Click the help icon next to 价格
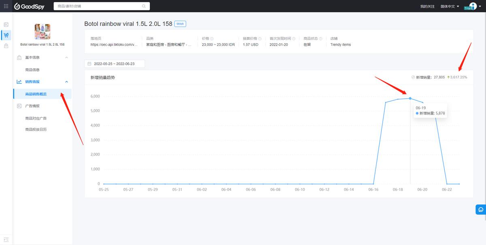The width and height of the screenshot is (486, 245). [x=212, y=39]
